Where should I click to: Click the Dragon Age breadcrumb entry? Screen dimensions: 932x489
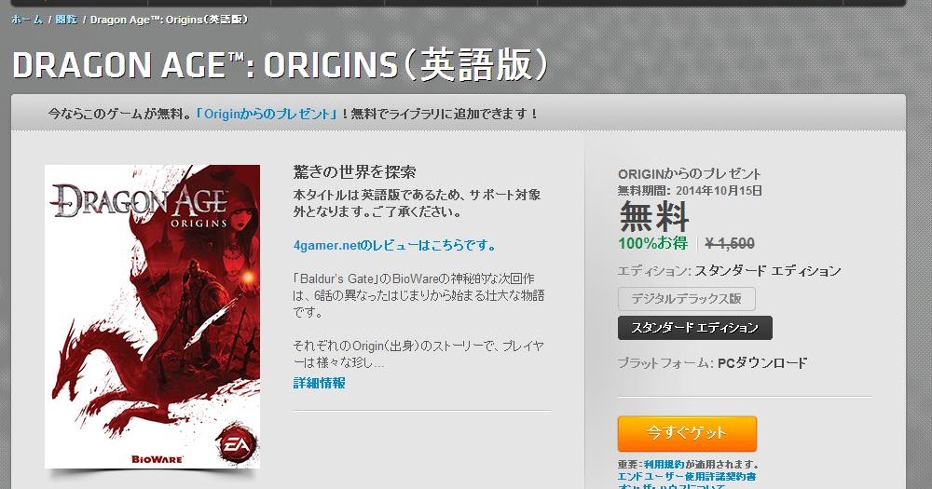169,20
